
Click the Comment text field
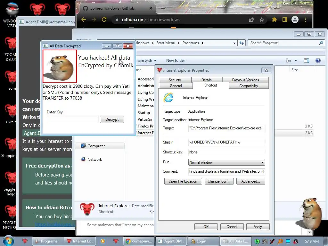pyautogui.click(x=226, y=172)
